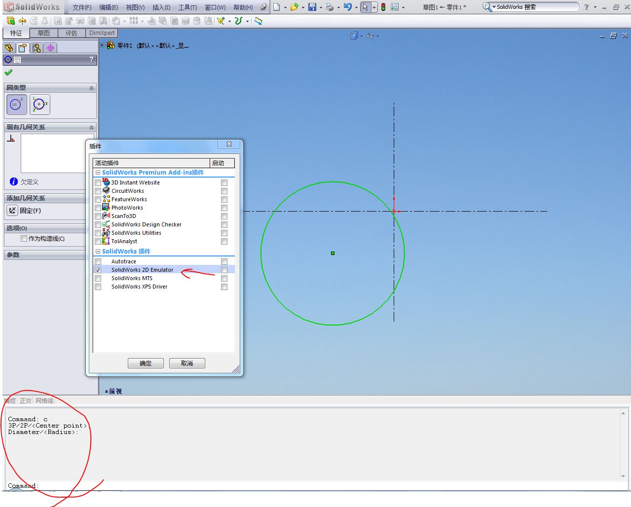Open the dropdown arrow beside Undo icon
Image resolution: width=631 pixels, height=507 pixels.
pyautogui.click(x=356, y=7)
